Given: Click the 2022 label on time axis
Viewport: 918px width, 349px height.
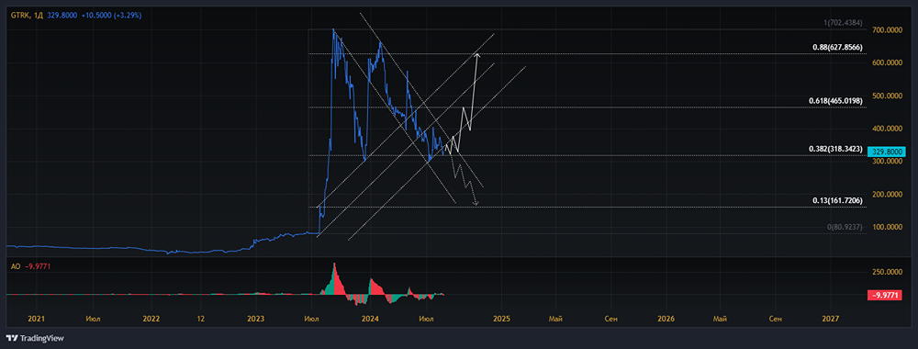Looking at the screenshot, I should pos(151,319).
